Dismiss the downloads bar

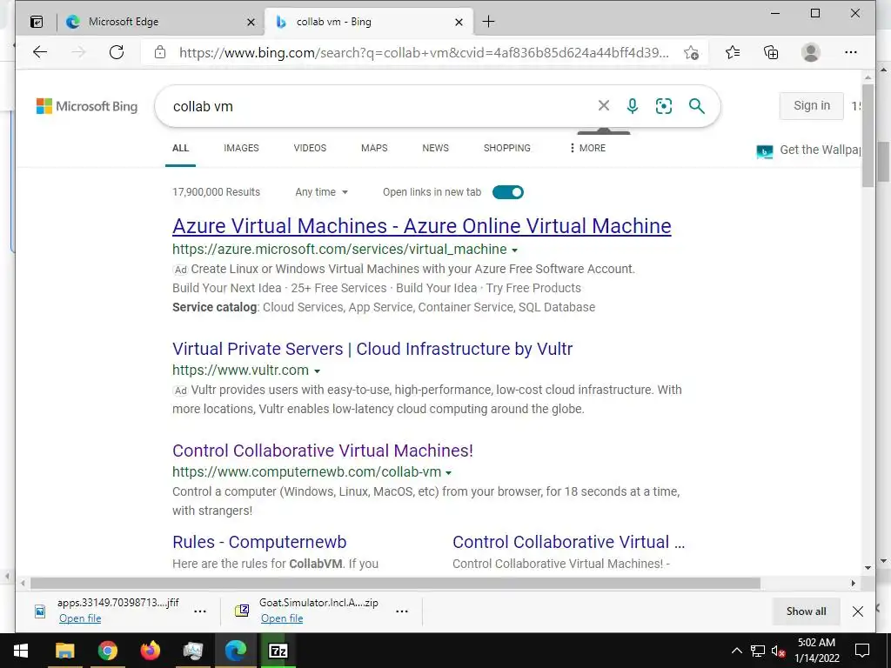[x=858, y=611]
